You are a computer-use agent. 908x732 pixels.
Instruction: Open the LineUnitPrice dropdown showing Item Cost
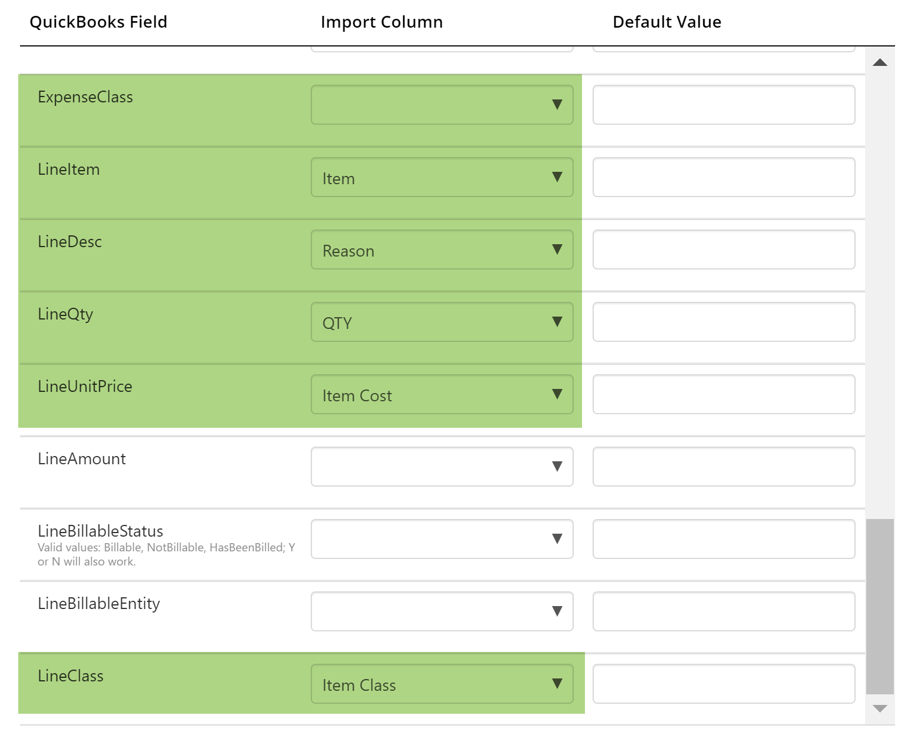[x=441, y=394]
